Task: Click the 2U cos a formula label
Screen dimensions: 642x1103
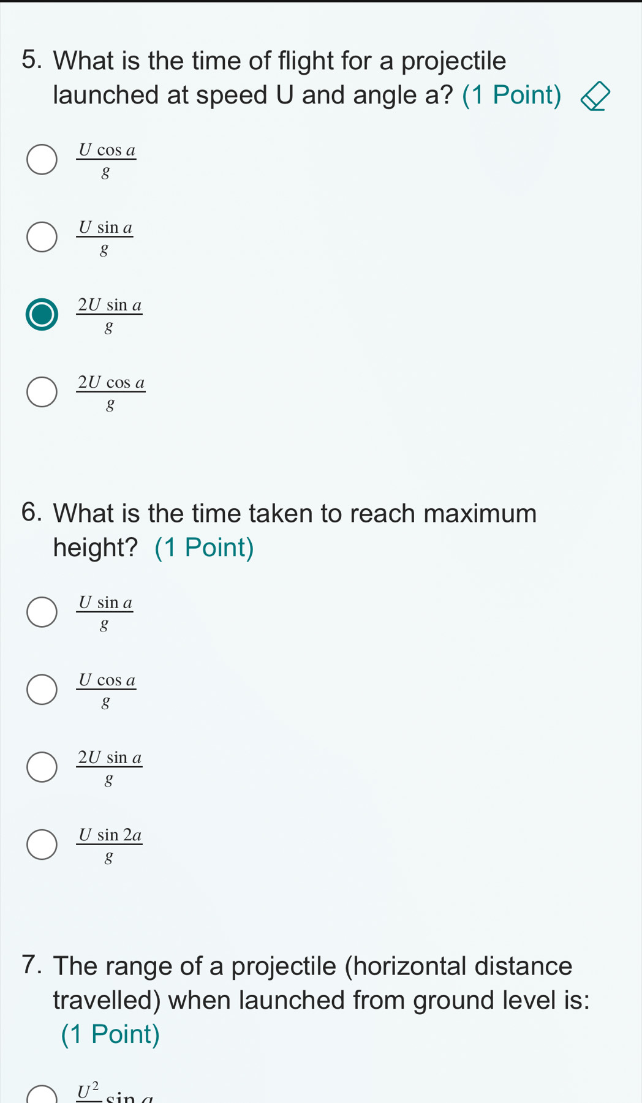Action: point(111,392)
